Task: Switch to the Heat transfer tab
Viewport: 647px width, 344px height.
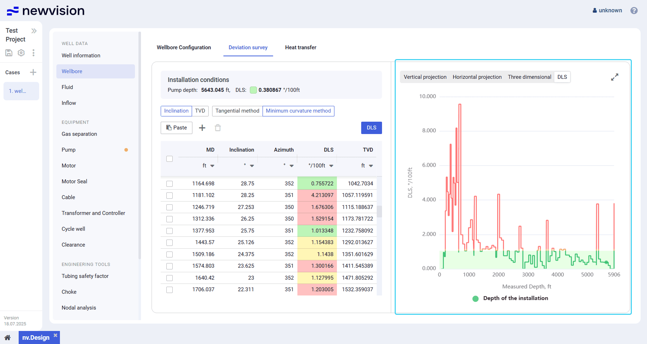Action: (x=301, y=47)
